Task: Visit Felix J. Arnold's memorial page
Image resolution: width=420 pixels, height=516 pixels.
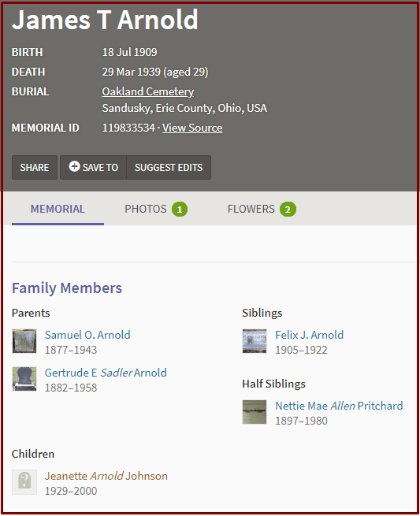Action: coord(309,335)
